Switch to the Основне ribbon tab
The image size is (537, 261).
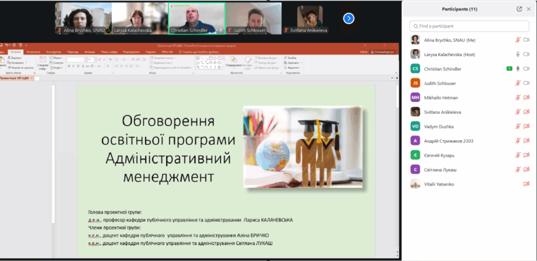(x=16, y=52)
